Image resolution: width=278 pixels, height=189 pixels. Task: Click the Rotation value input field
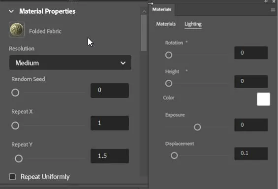pyautogui.click(x=251, y=53)
